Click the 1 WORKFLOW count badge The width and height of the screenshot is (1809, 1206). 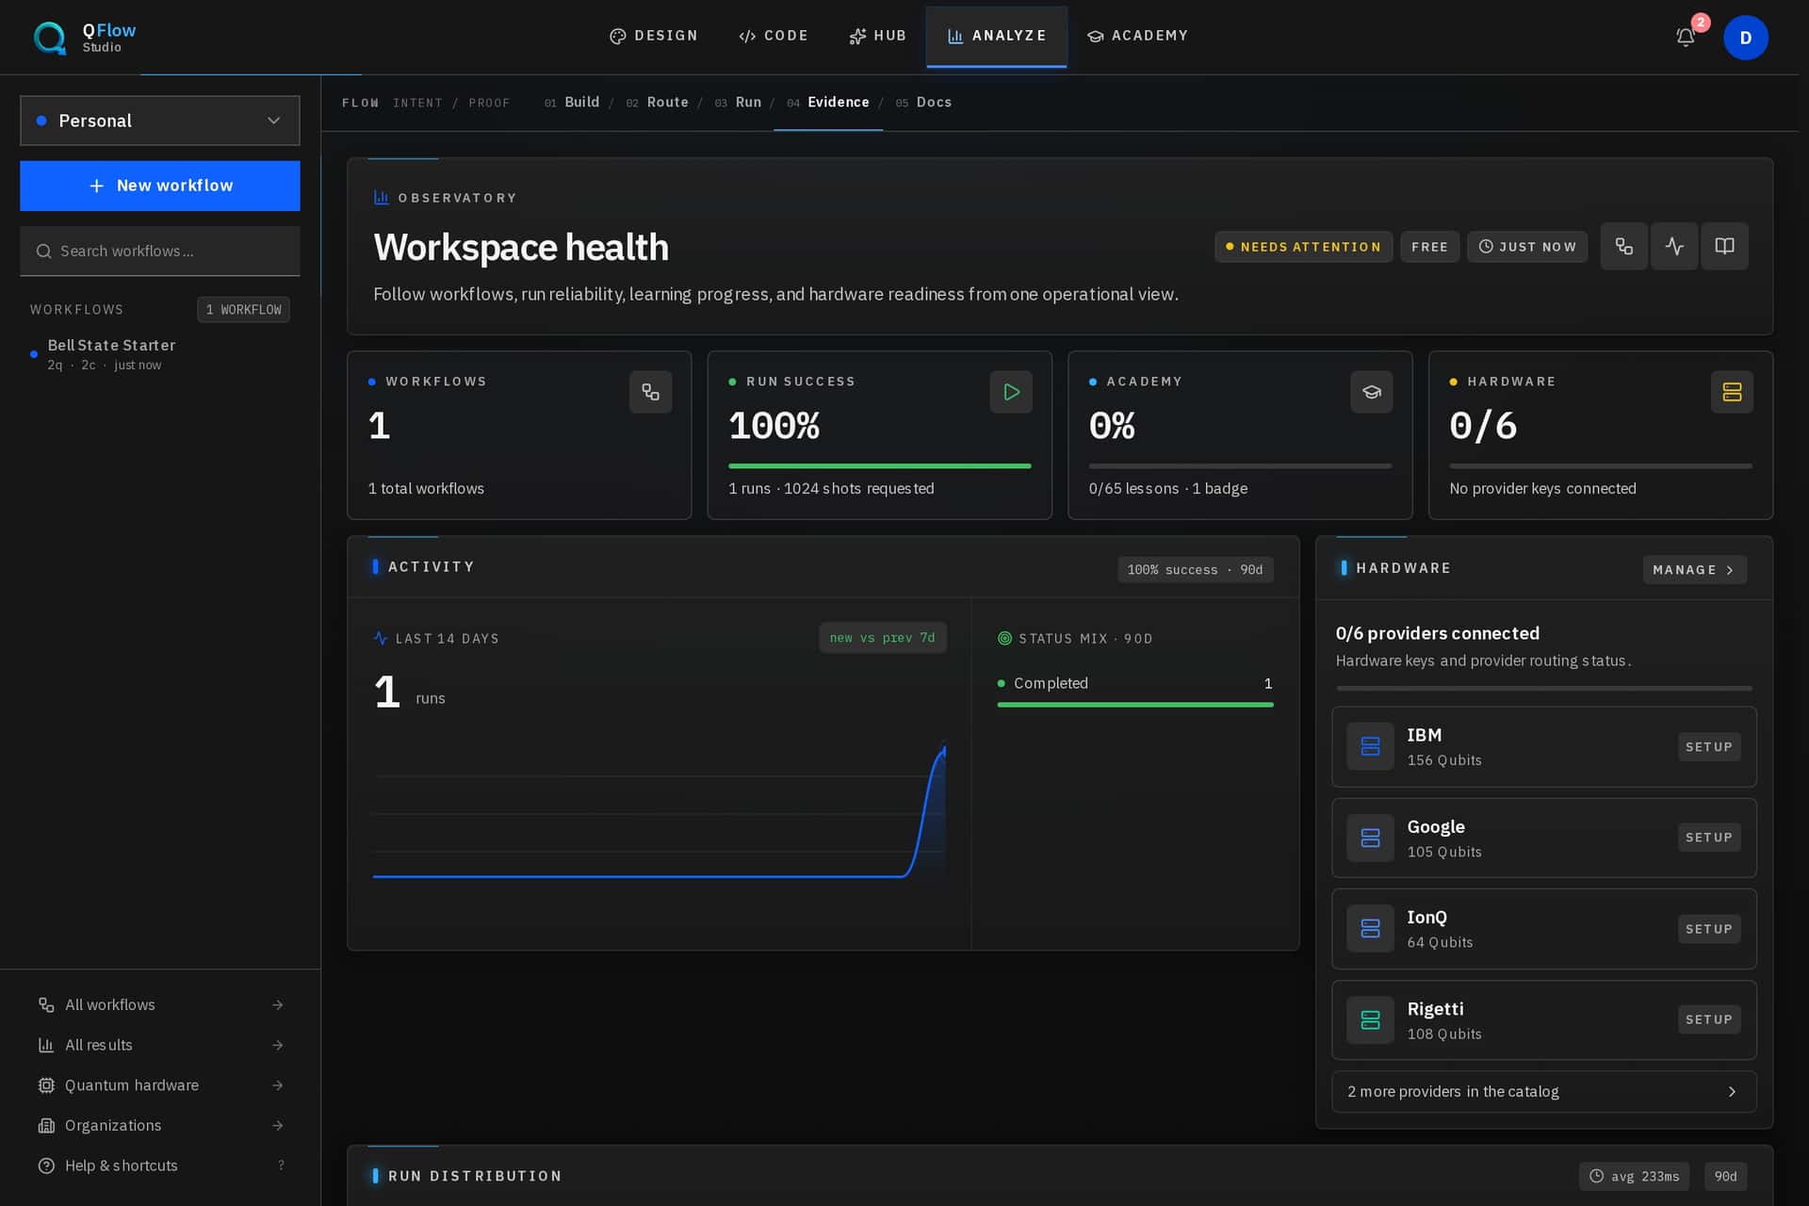(243, 309)
